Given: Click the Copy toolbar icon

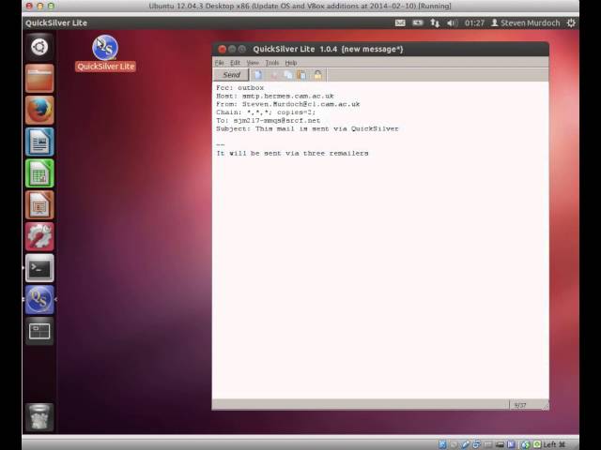Looking at the screenshot, I should click(x=288, y=75).
